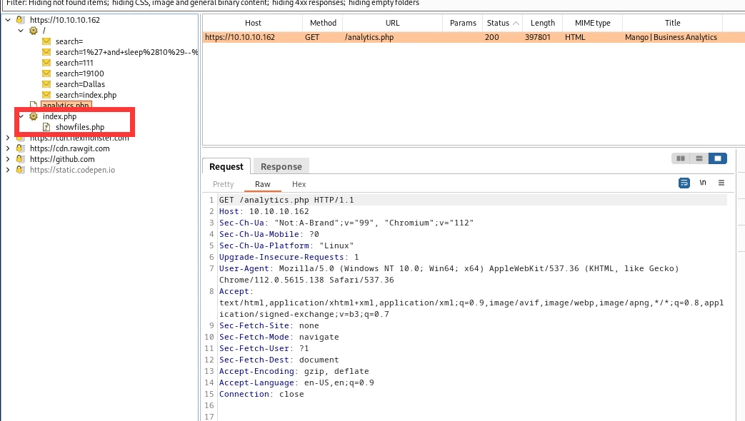
Task: Click envelope icon beside search=19100
Action: tap(46, 73)
